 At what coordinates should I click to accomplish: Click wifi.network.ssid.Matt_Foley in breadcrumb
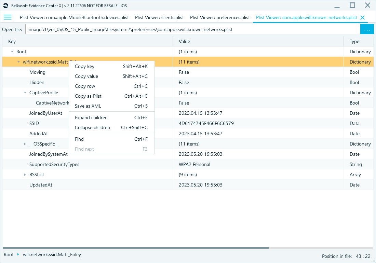52,254
